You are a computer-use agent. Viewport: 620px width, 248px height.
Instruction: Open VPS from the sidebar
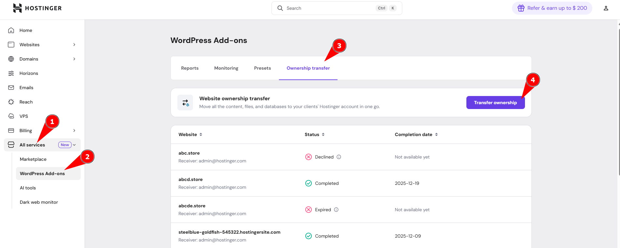24,116
